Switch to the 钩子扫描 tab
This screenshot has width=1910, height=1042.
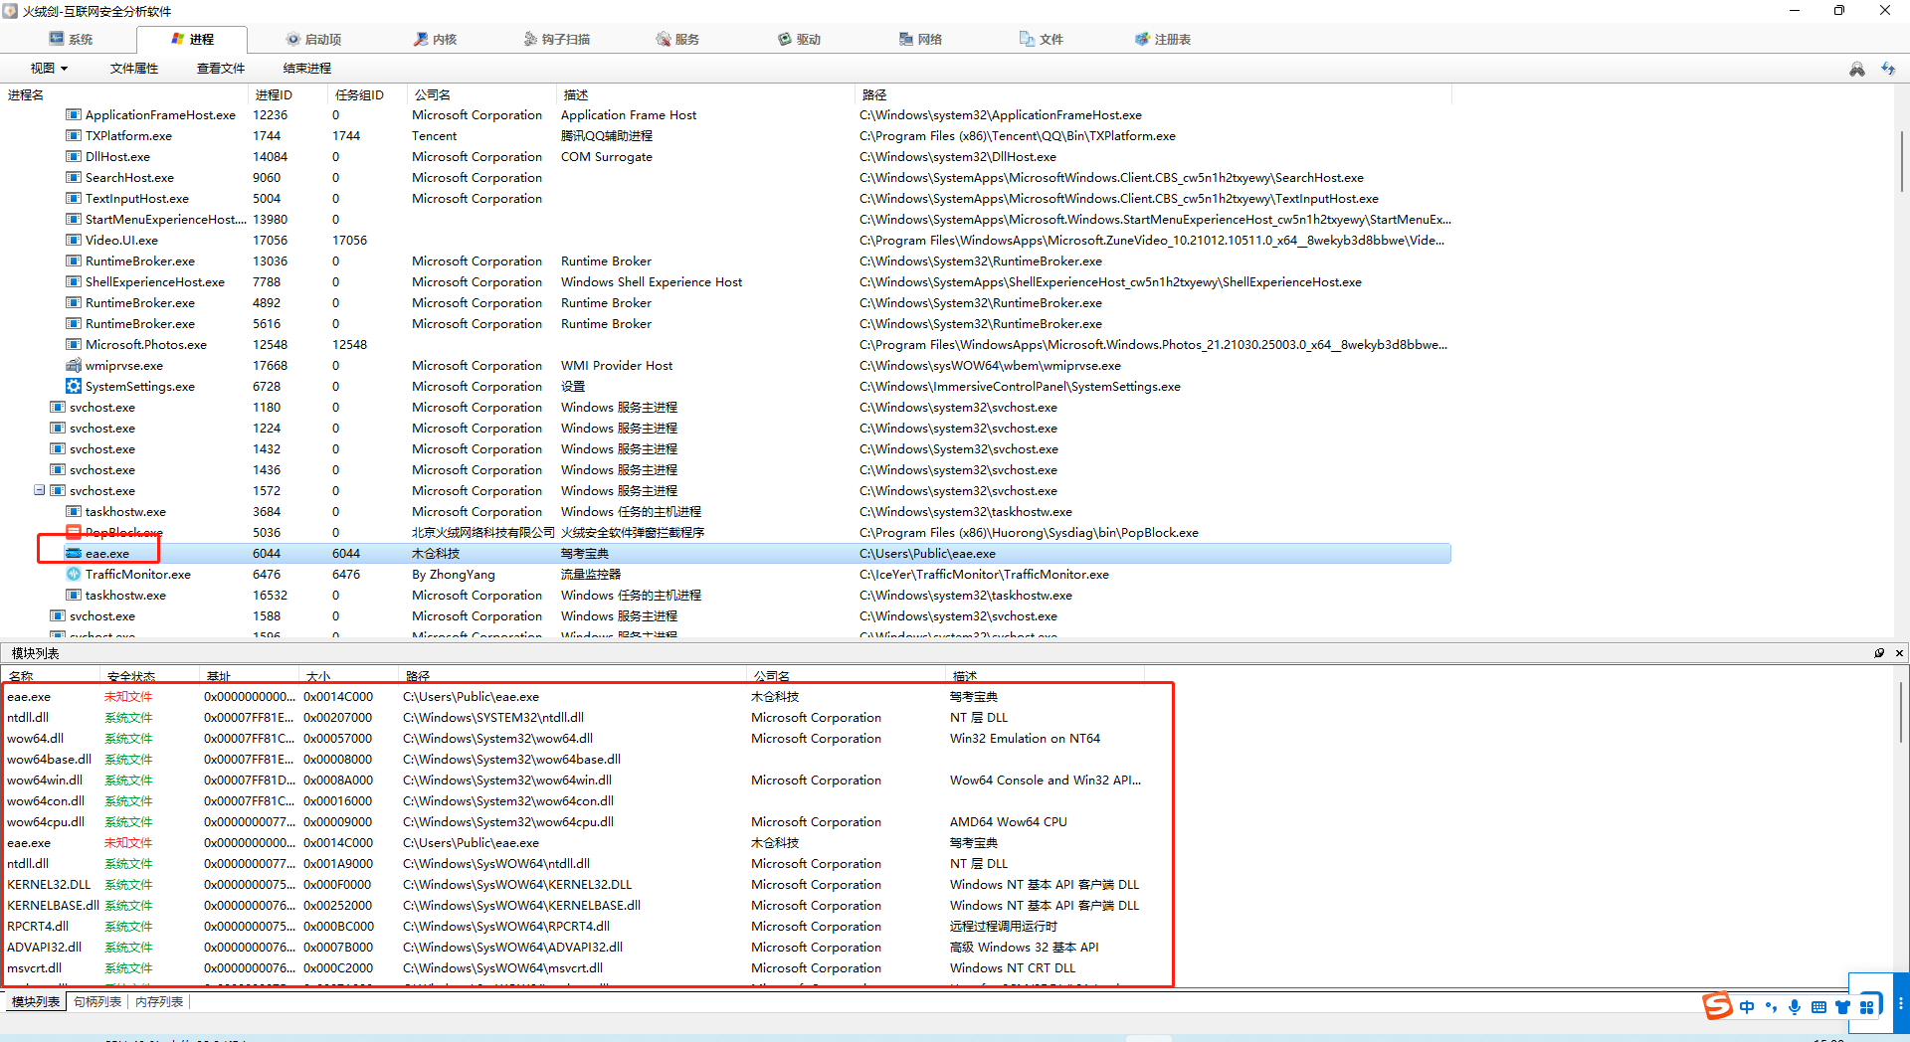click(x=557, y=39)
